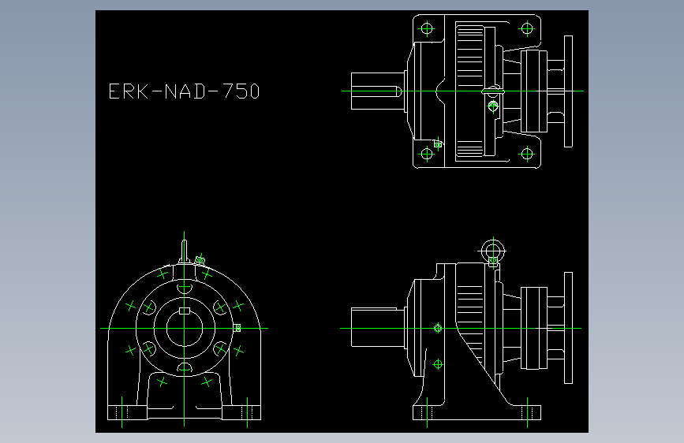Click the top-left mounting hole in plan view

(x=427, y=29)
